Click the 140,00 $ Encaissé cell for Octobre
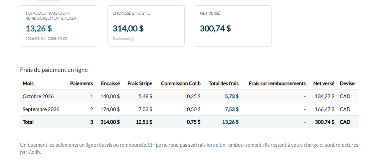The image size is (379, 161). (110, 96)
